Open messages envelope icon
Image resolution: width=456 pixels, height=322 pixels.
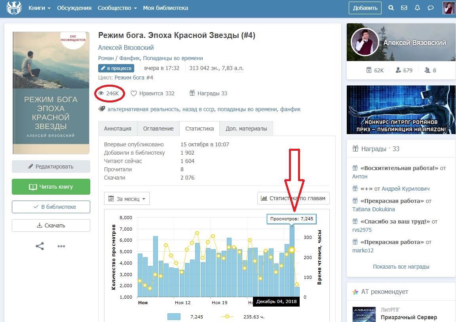[x=404, y=8]
